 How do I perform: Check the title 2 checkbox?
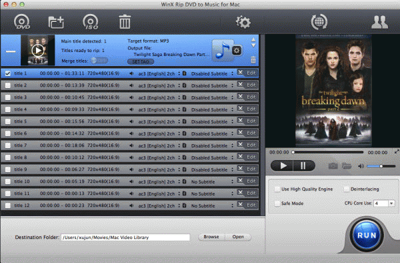coord(8,85)
